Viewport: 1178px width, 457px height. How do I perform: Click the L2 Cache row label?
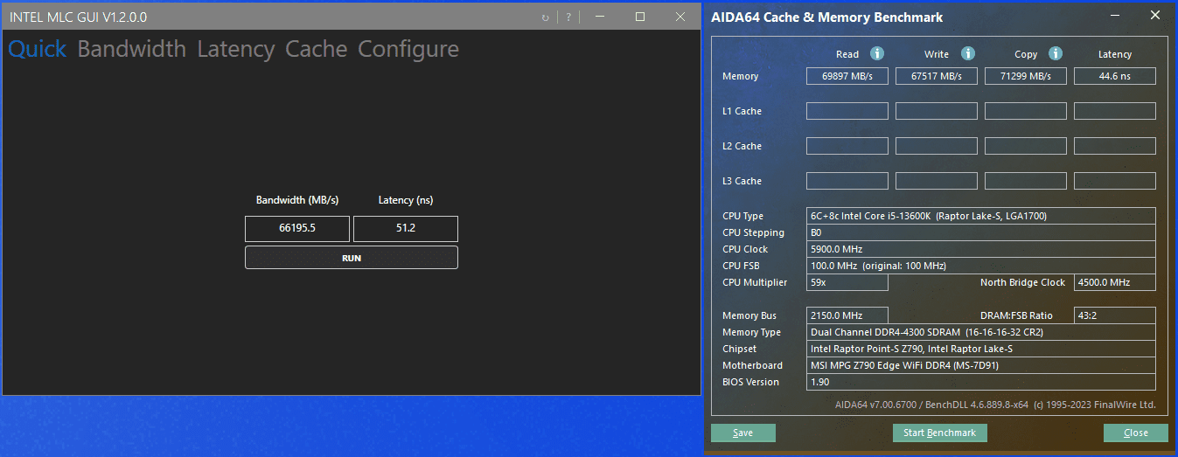(x=742, y=146)
